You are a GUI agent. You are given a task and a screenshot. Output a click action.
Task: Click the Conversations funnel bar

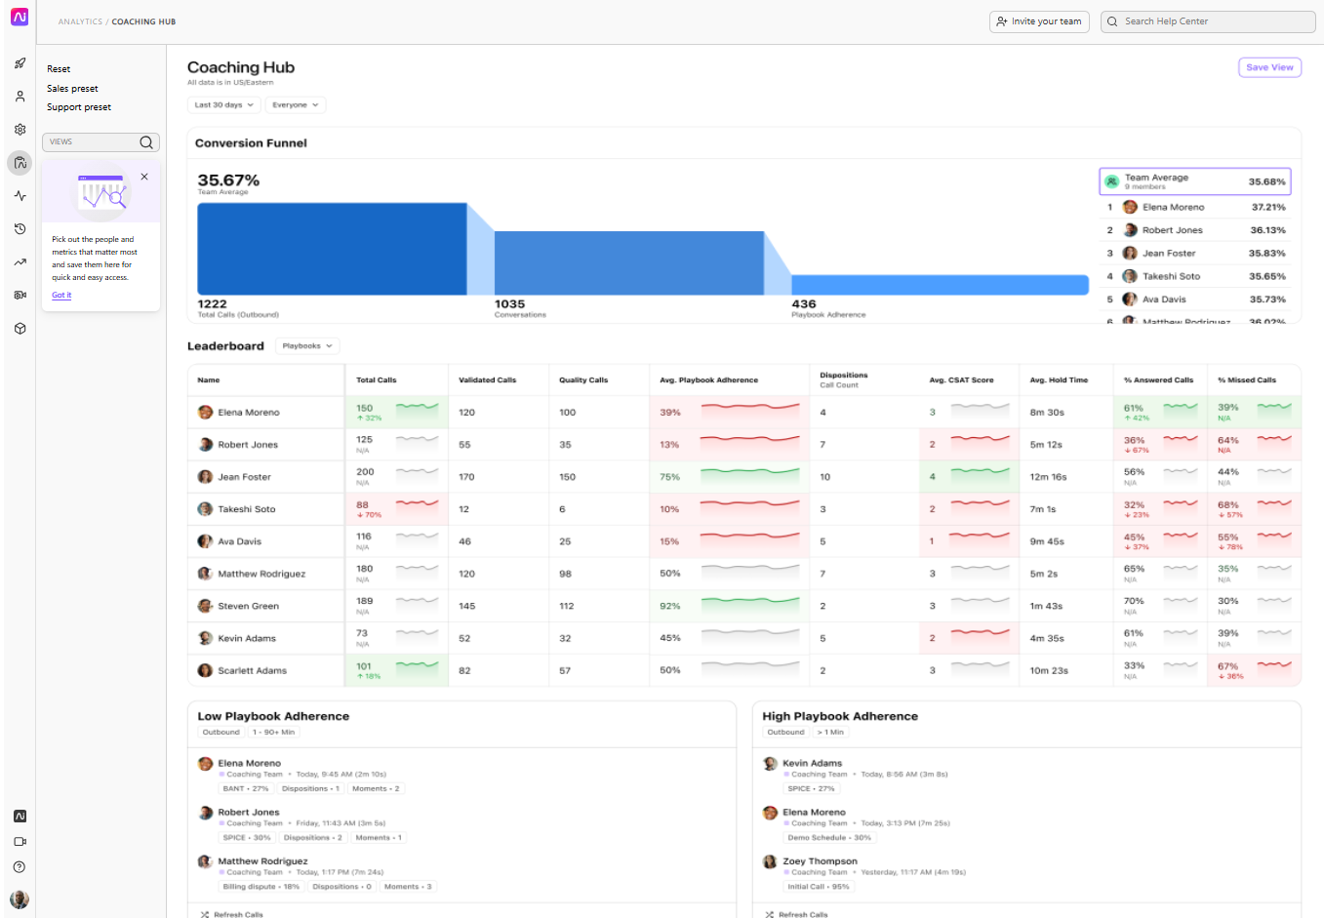629,262
